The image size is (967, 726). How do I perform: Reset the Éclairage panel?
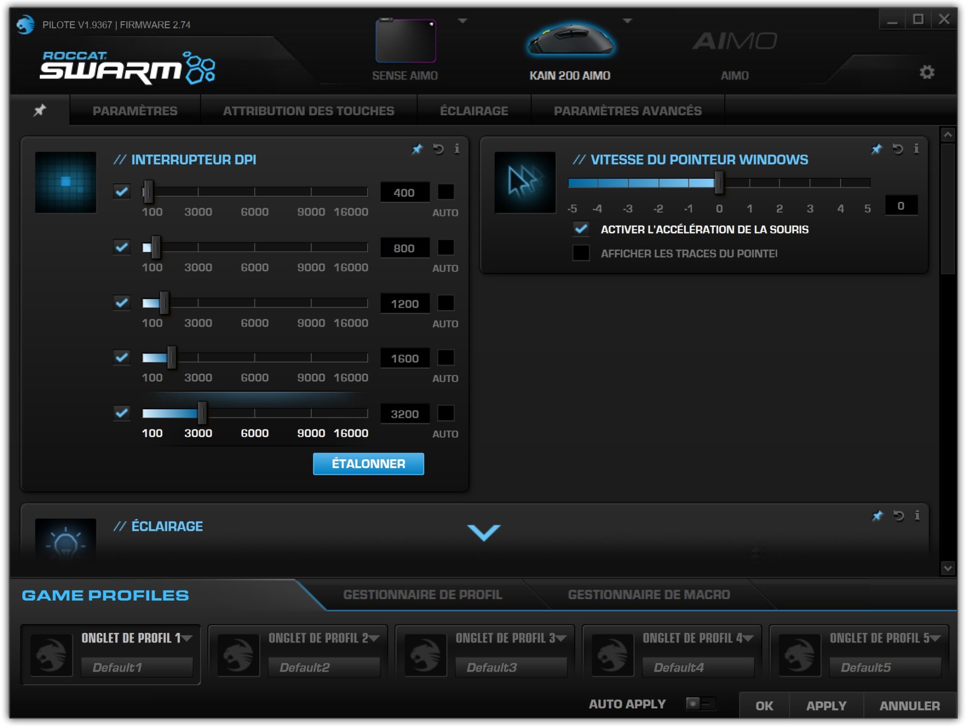click(899, 516)
